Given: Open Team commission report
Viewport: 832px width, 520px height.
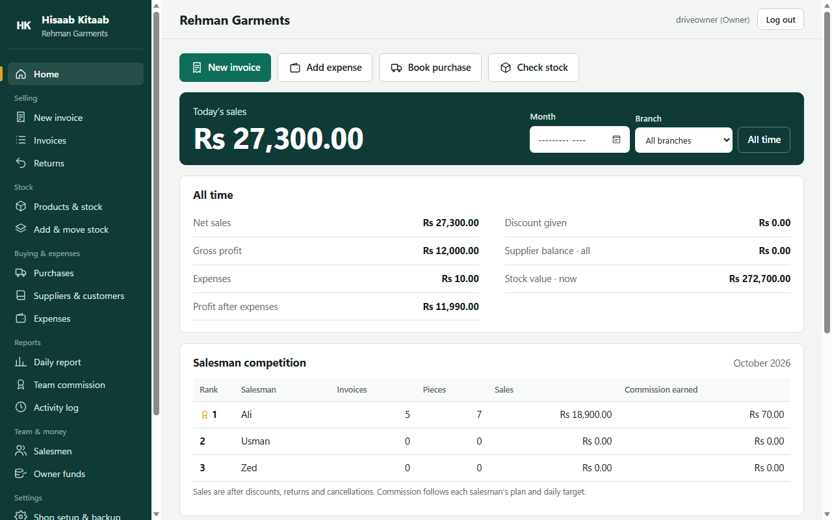Looking at the screenshot, I should 75,385.
